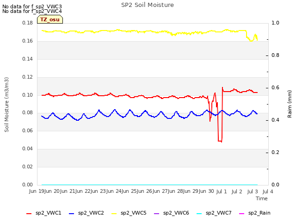Click the 'No data for f_sp2_VWC4' message
296x222 pixels.
[32, 11]
